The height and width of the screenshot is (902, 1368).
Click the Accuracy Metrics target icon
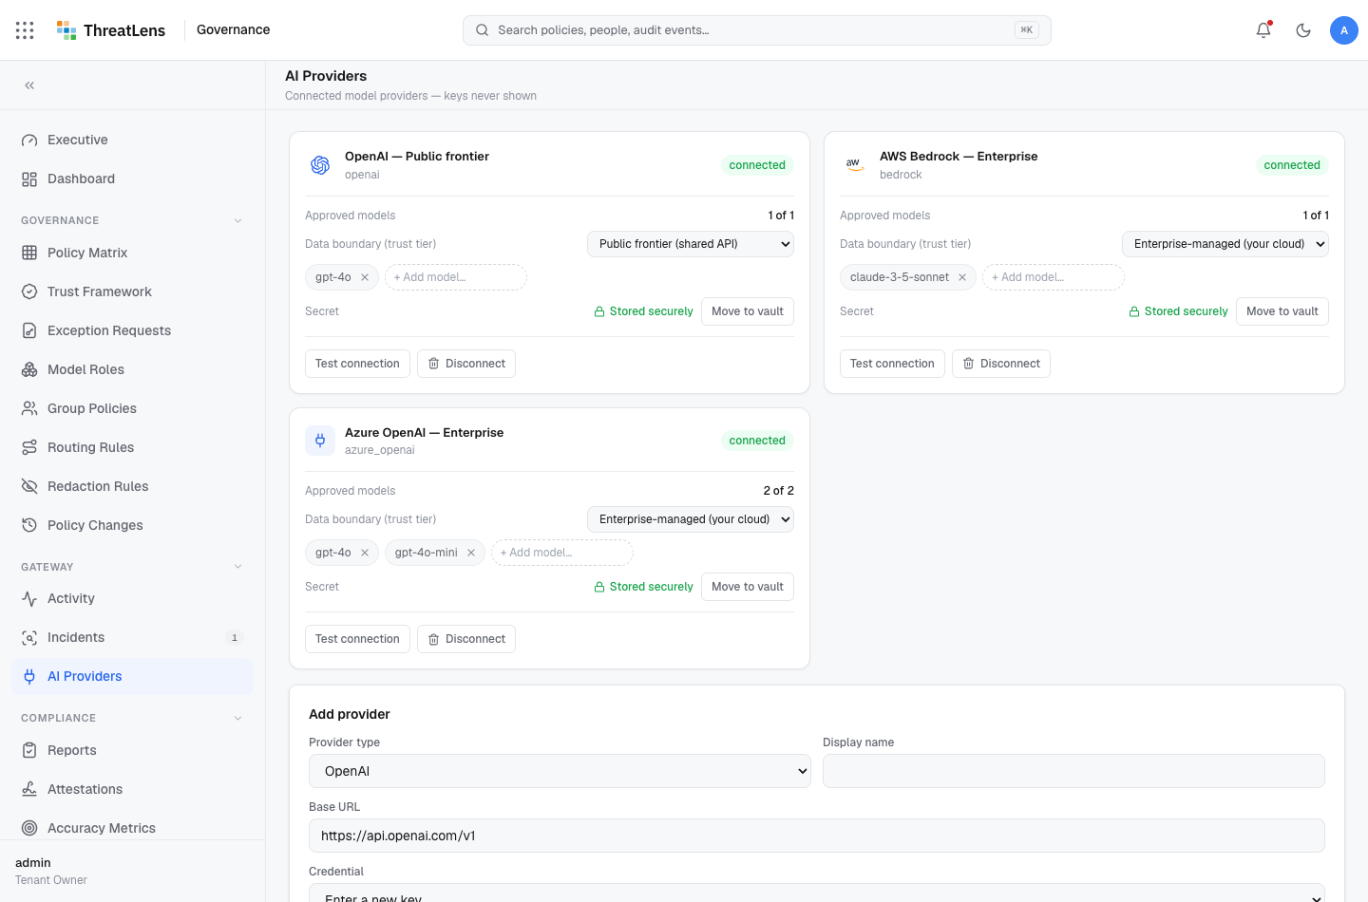[x=29, y=828]
